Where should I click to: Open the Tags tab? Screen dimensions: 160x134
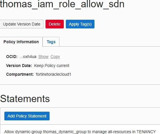coord(51,42)
